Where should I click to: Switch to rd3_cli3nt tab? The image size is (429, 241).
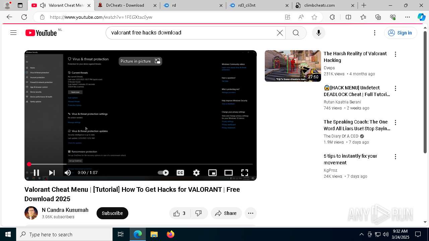coord(259,5)
